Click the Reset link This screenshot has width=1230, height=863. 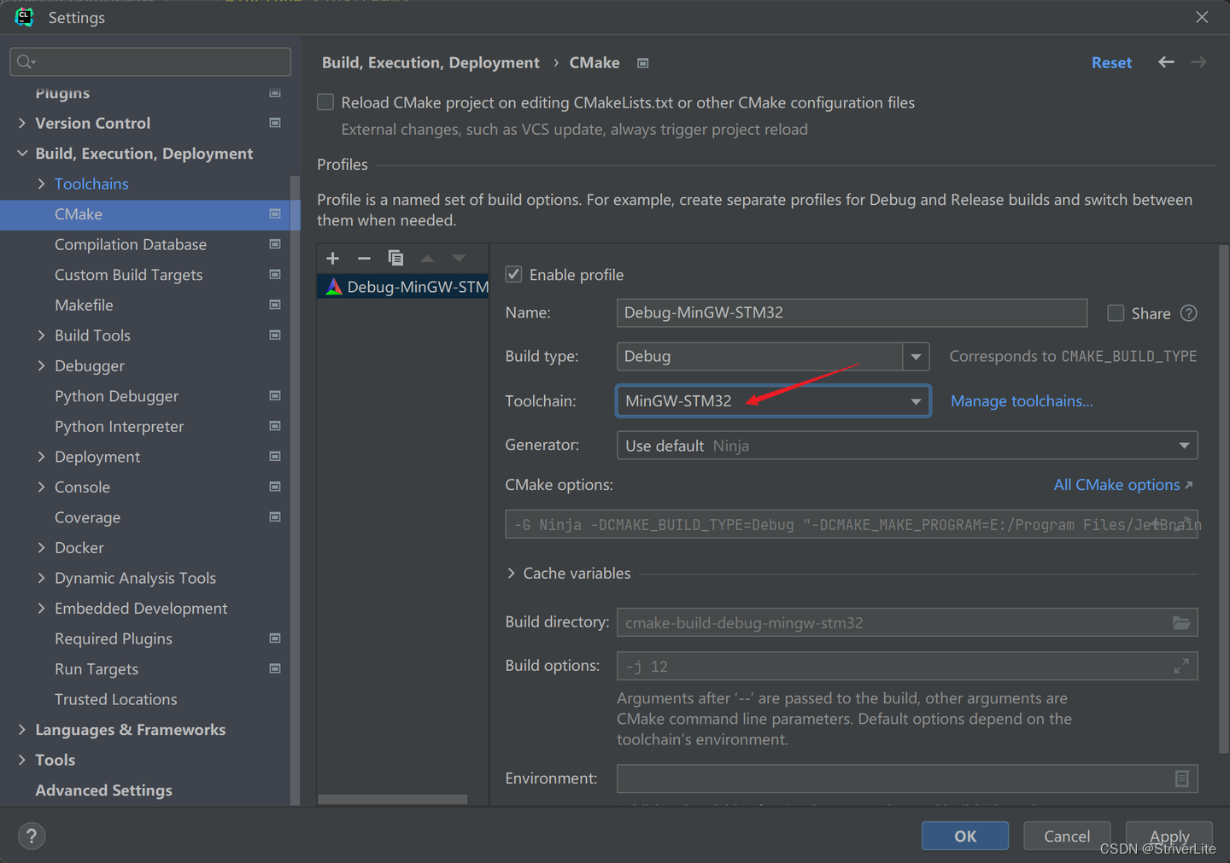1111,62
